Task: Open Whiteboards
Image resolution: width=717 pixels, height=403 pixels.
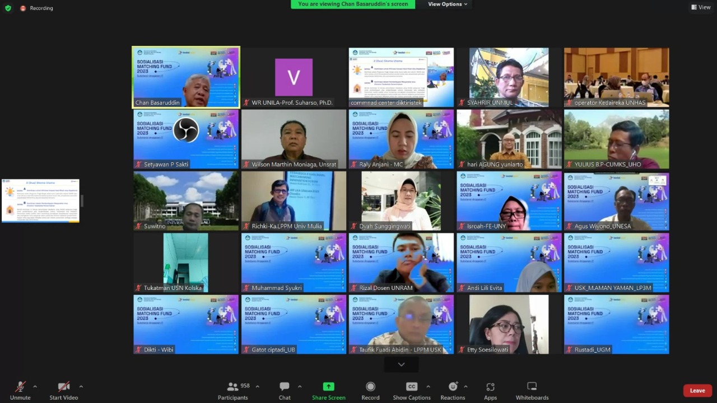Action: [532, 391]
